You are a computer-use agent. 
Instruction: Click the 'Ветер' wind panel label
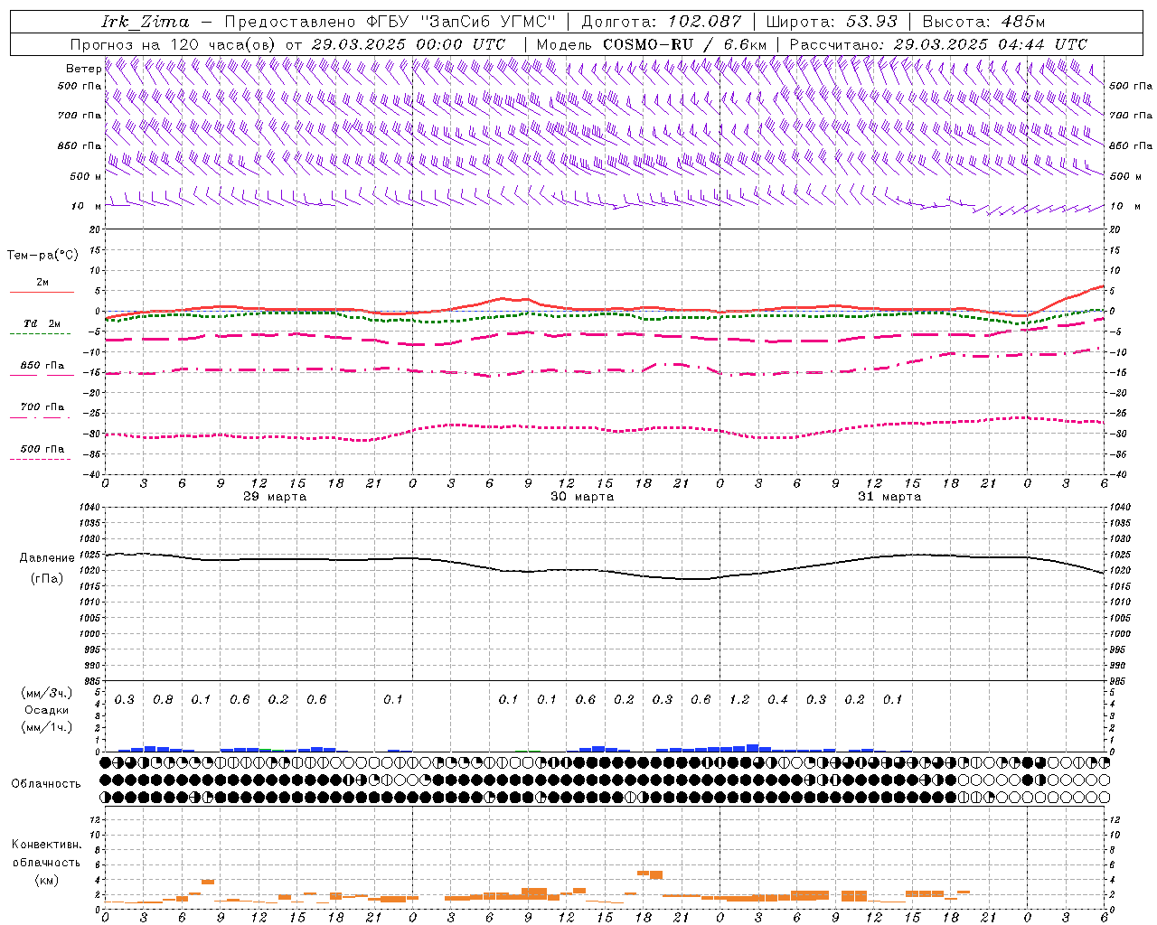(x=83, y=69)
